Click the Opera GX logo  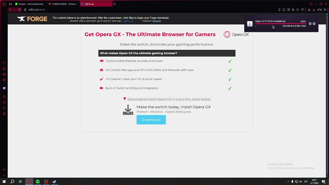236,34
